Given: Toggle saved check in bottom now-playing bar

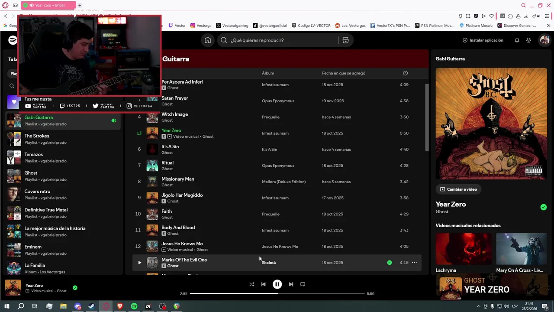Looking at the screenshot, I should coord(75,288).
